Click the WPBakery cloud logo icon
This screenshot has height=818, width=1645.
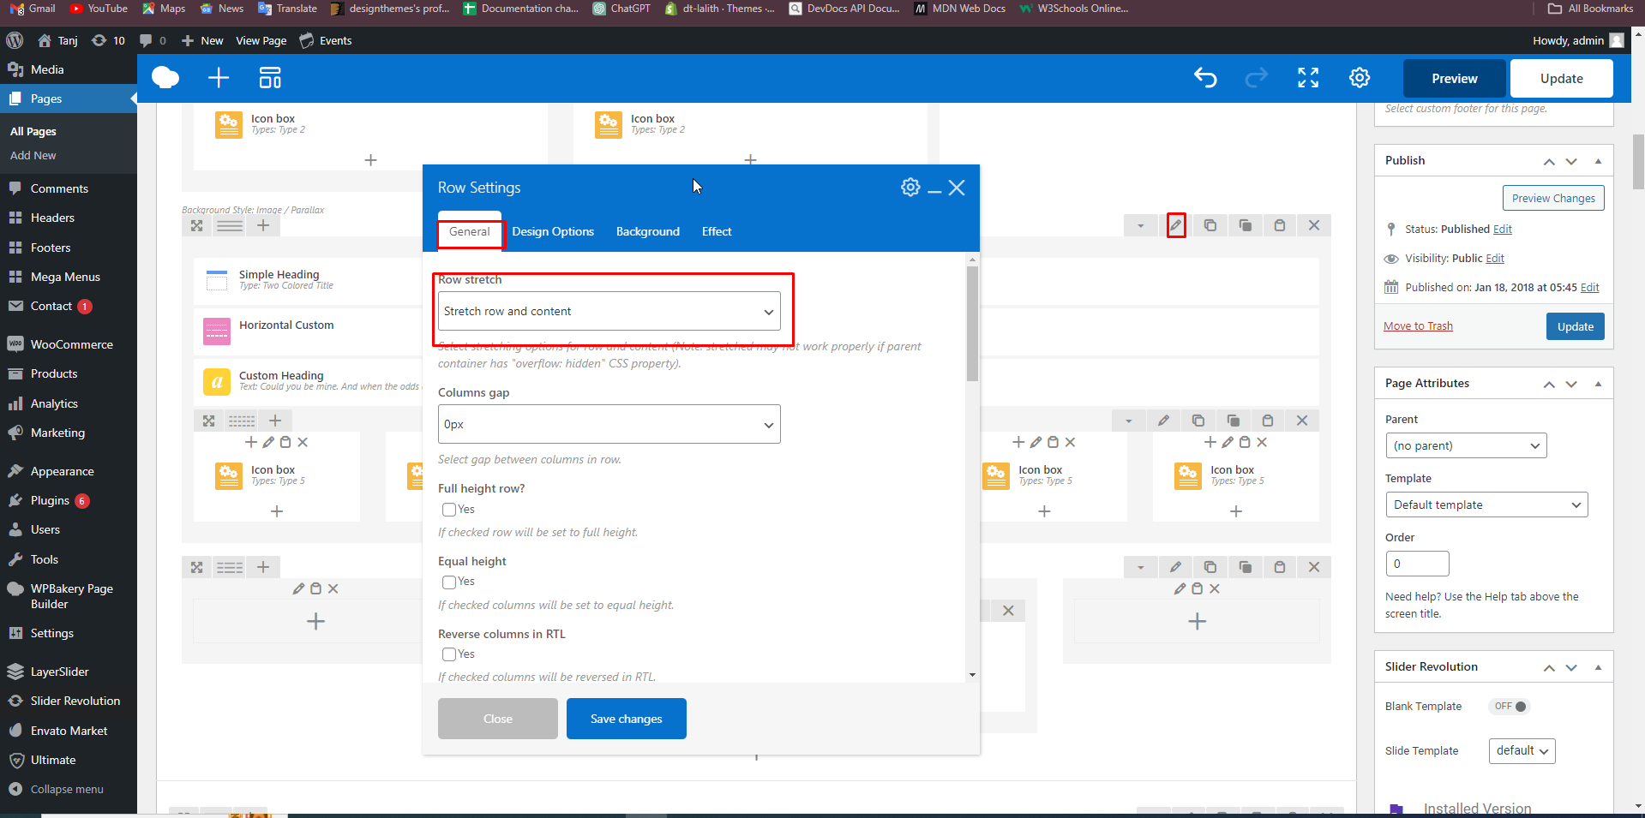165,78
